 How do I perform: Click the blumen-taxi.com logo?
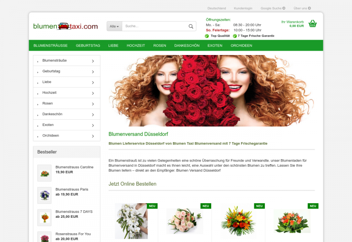point(66,26)
